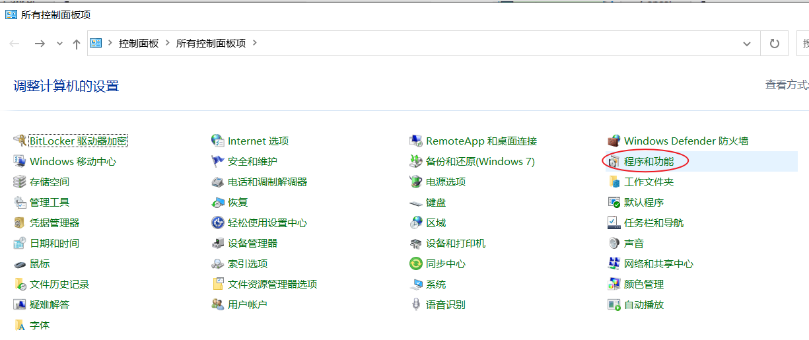This screenshot has width=809, height=340.
Task: Click the 用户帐户 link
Action: tap(248, 304)
